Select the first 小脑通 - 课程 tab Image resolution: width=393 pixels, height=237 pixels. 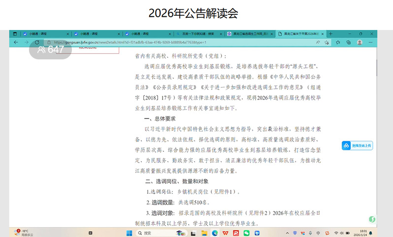(42, 34)
